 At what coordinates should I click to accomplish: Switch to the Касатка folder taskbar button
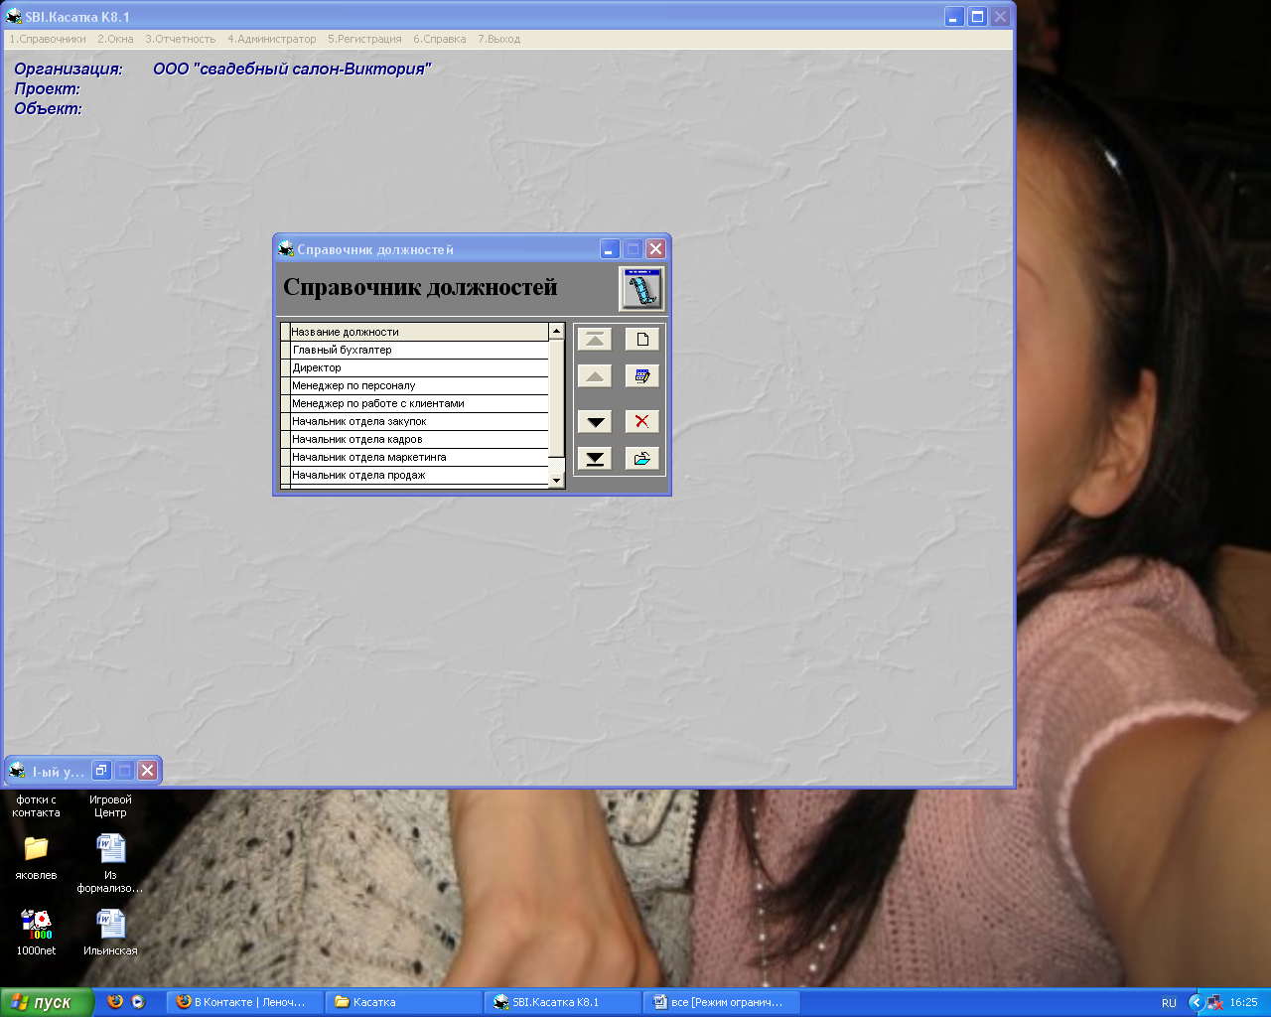403,1002
